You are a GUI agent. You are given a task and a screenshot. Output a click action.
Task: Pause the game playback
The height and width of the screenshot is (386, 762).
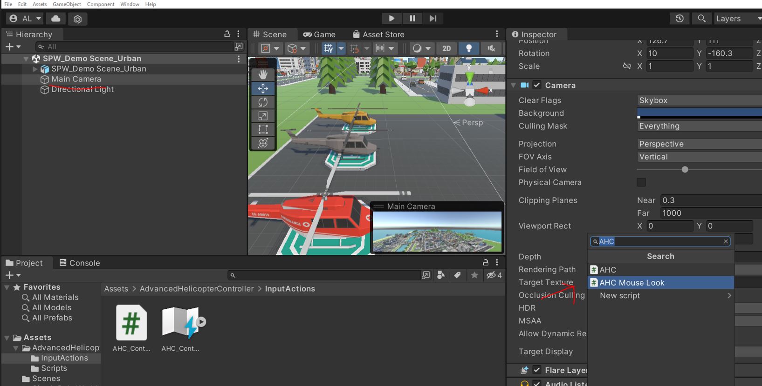[412, 19]
